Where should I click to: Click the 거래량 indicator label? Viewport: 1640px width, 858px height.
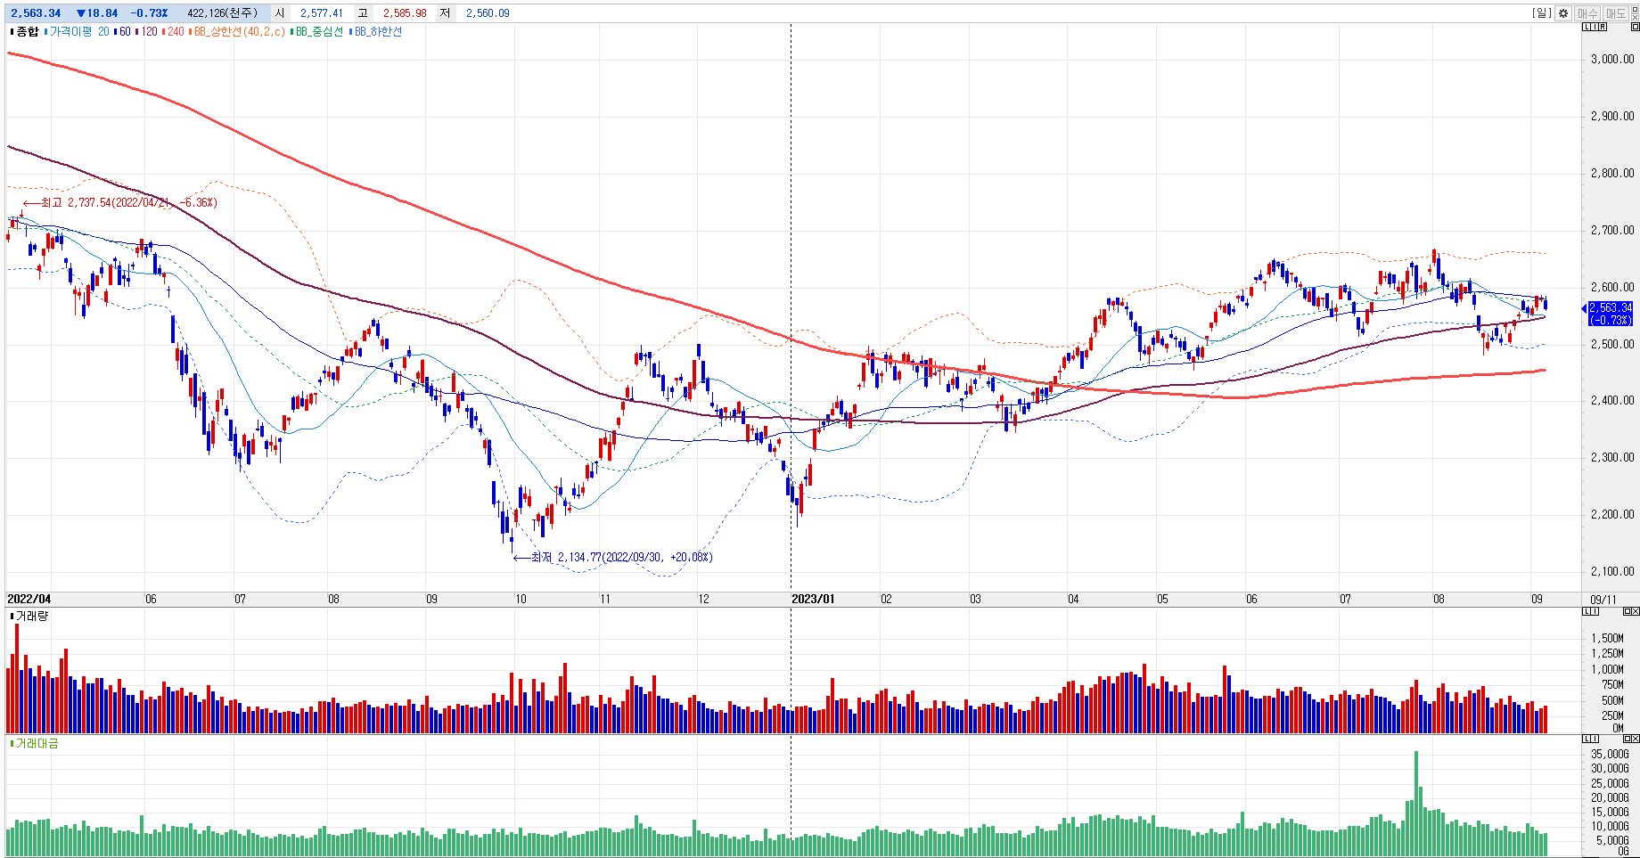pos(32,616)
